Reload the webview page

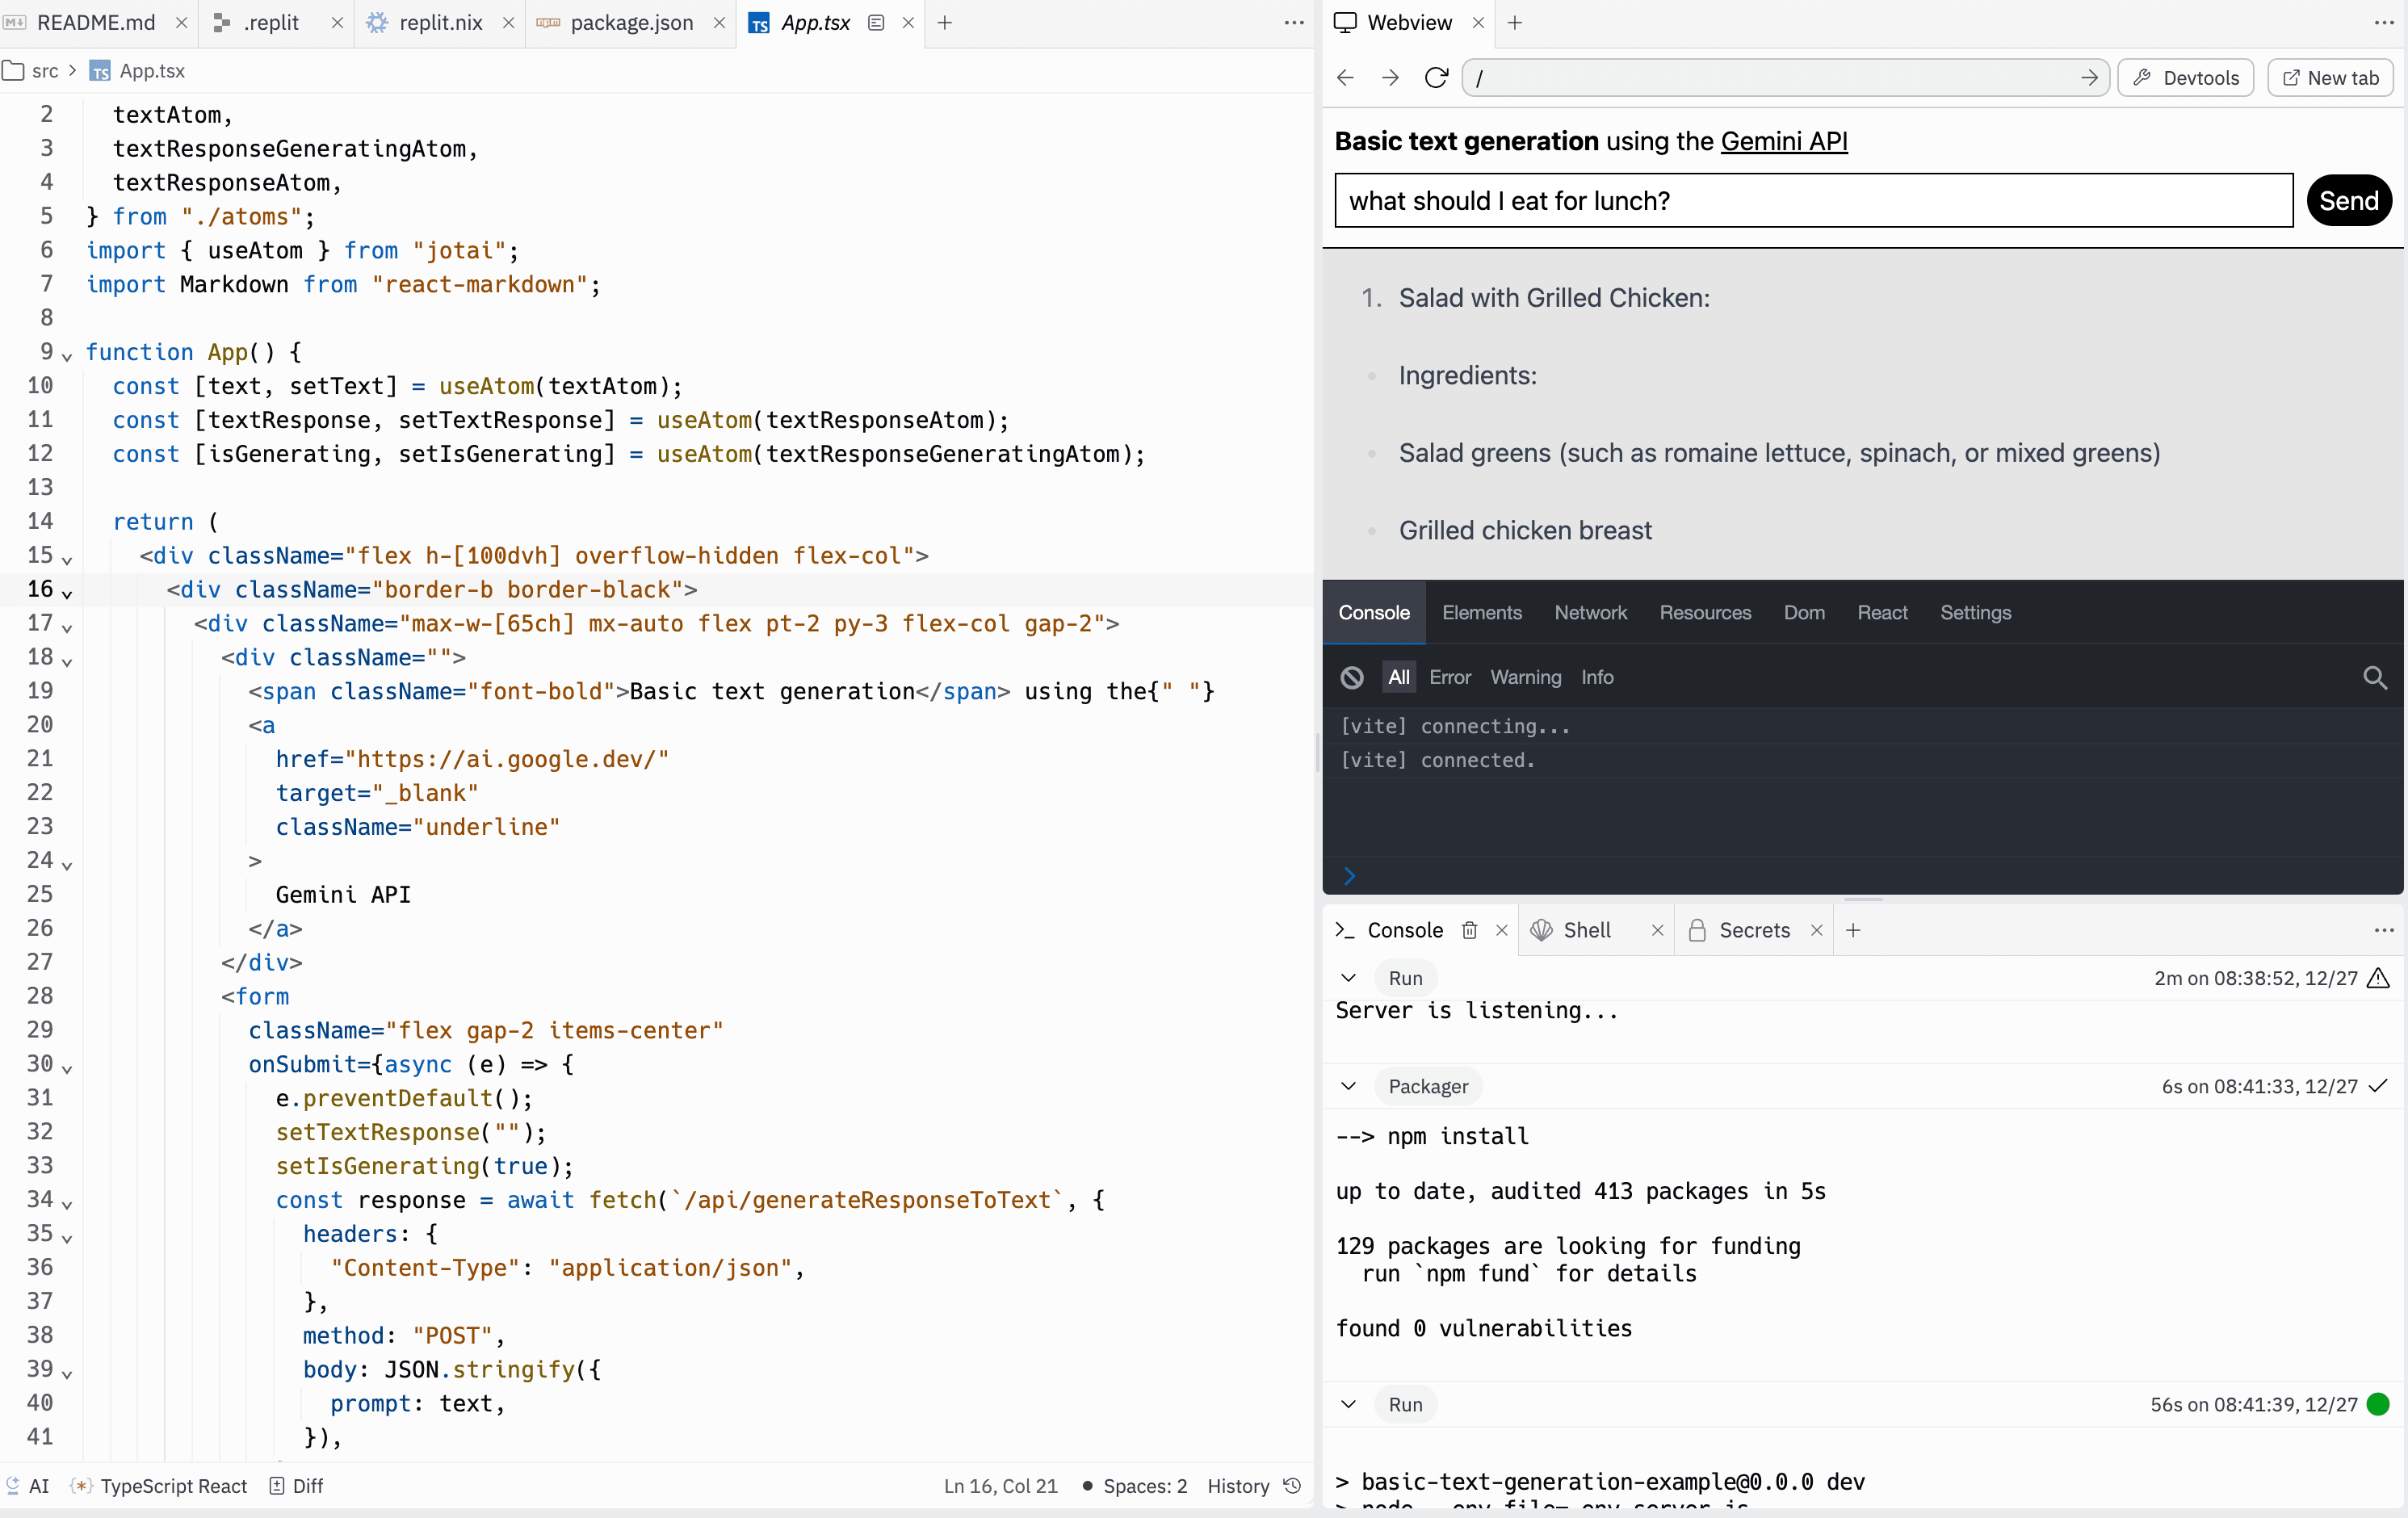click(x=1436, y=78)
